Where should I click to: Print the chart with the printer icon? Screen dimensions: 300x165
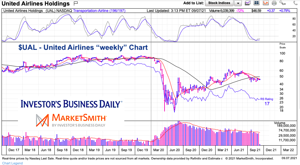[x=274, y=3]
